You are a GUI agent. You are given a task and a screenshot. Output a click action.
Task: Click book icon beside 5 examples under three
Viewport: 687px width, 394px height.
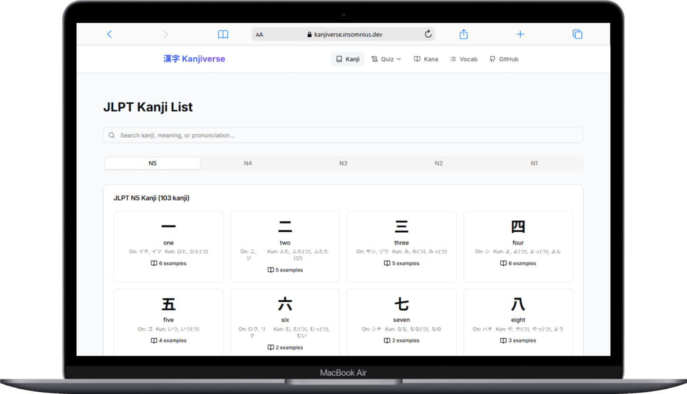387,263
